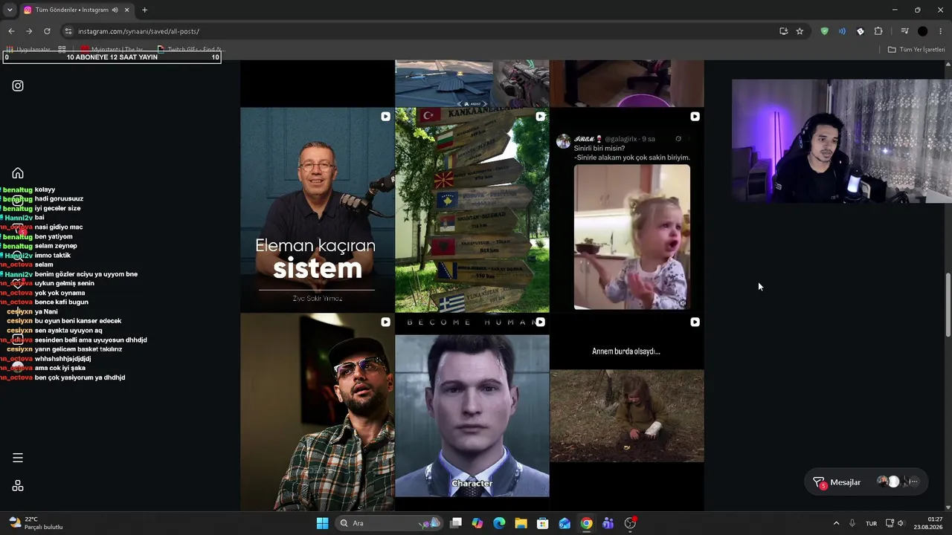
Task: Open the green shield extension
Action: point(824,31)
